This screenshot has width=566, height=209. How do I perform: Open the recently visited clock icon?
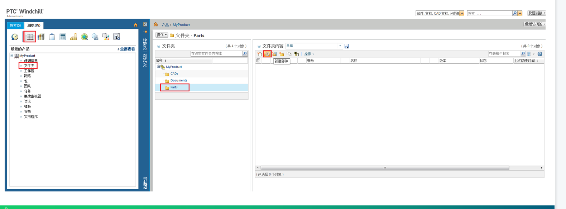pos(15,37)
